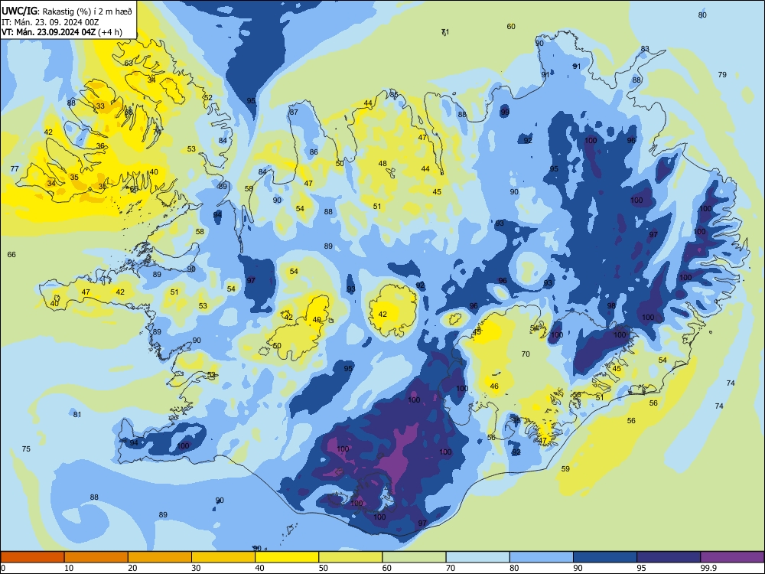765x574 pixels.
Task: Click the 'VT: Mán. 23.09.2024 04Z (+4 h)' line
Action: [x=62, y=32]
